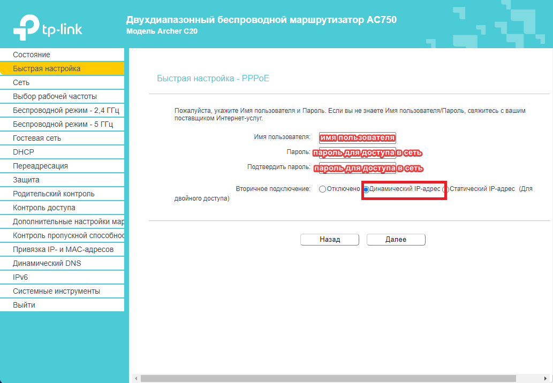Open the 'Гостевая сеть' menu item
The height and width of the screenshot is (383, 553).
click(x=37, y=138)
